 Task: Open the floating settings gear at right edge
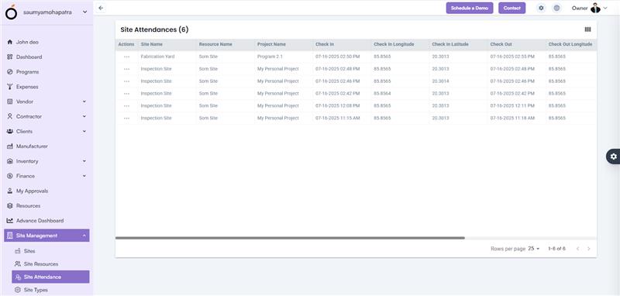[613, 157]
